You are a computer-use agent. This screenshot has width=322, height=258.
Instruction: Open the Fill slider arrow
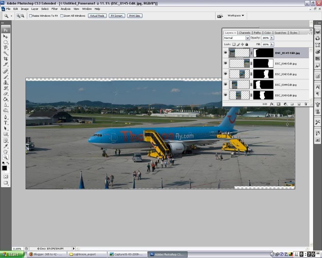pyautogui.click(x=272, y=44)
